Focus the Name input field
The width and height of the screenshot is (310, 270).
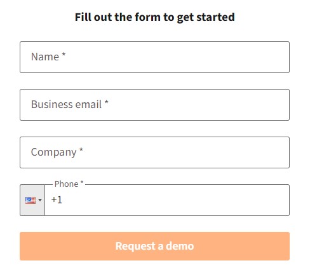154,57
